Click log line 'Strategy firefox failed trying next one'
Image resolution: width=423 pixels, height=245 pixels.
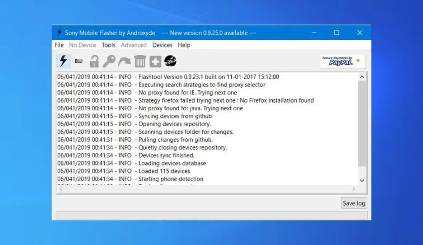click(x=186, y=100)
